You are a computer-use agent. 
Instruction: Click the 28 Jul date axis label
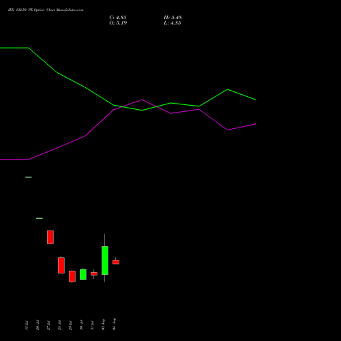pyautogui.click(x=59, y=325)
